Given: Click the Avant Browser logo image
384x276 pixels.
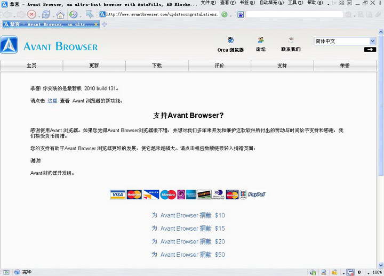Looking at the screenshot, I should (9, 45).
